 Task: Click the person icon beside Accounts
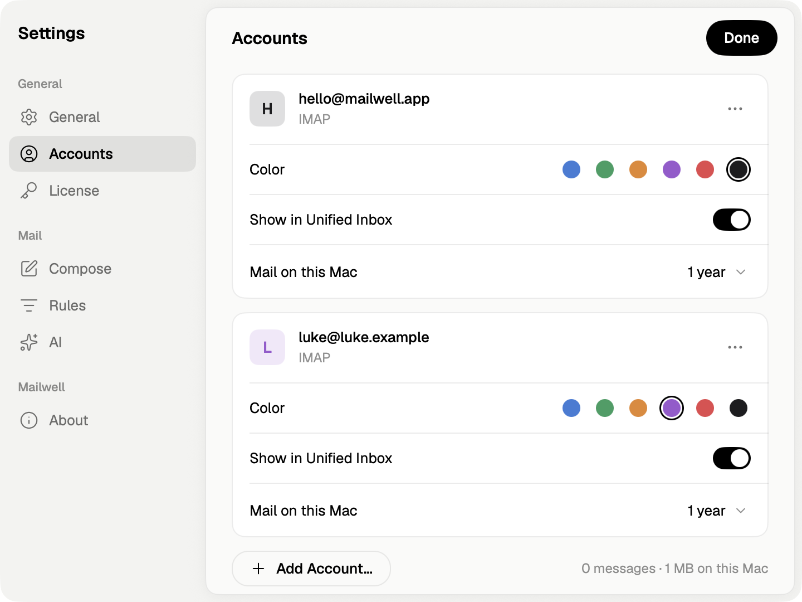[x=29, y=154]
